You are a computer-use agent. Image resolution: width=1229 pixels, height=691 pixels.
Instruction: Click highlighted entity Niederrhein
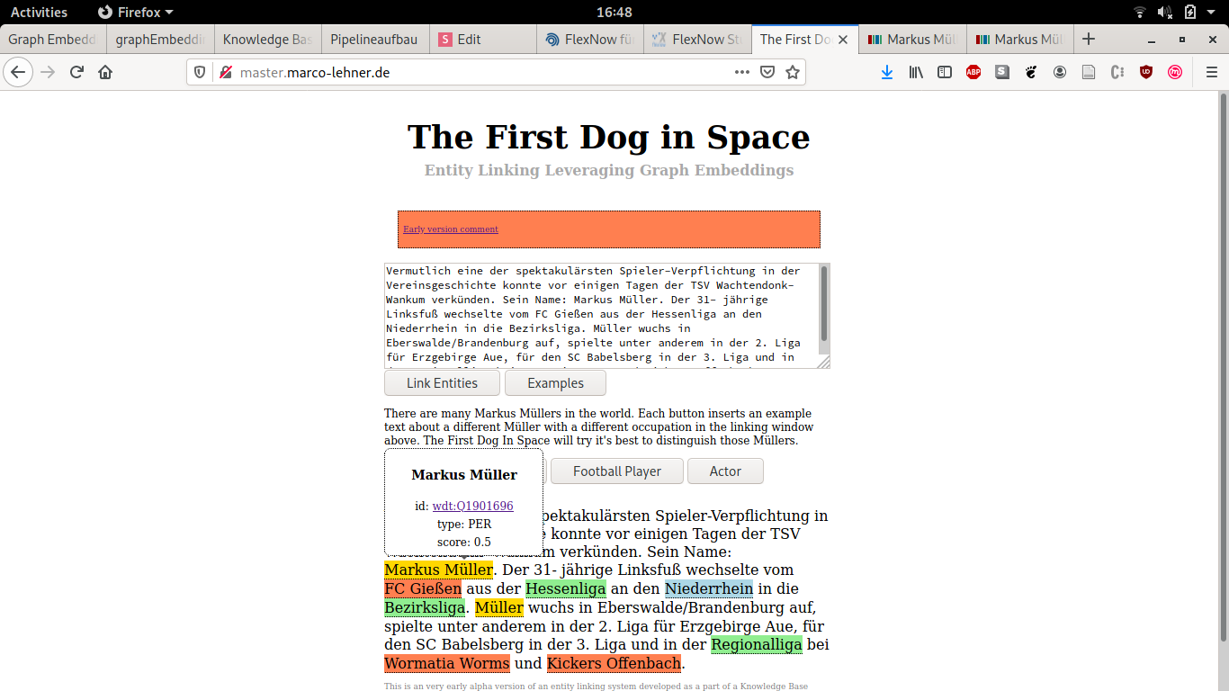(709, 588)
